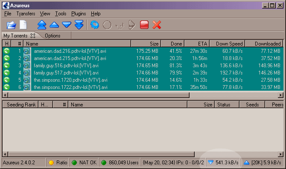Click the new blank document toolbar icon

pos(23,25)
